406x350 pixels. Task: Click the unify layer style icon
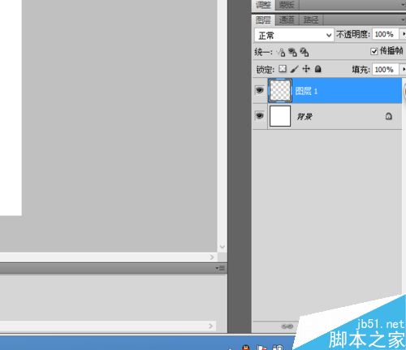click(304, 52)
